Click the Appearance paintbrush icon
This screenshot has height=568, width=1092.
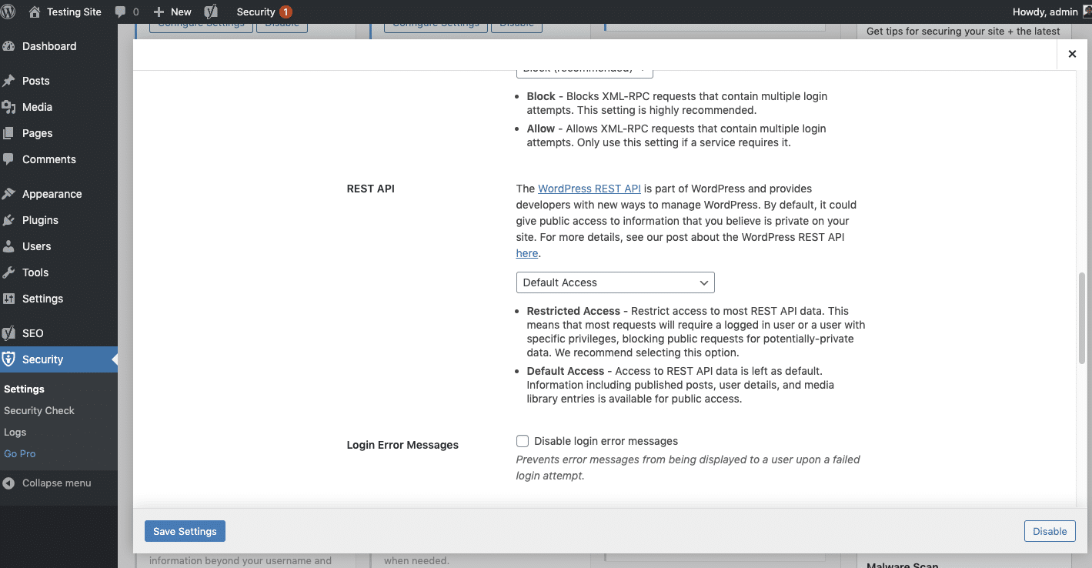[9, 194]
